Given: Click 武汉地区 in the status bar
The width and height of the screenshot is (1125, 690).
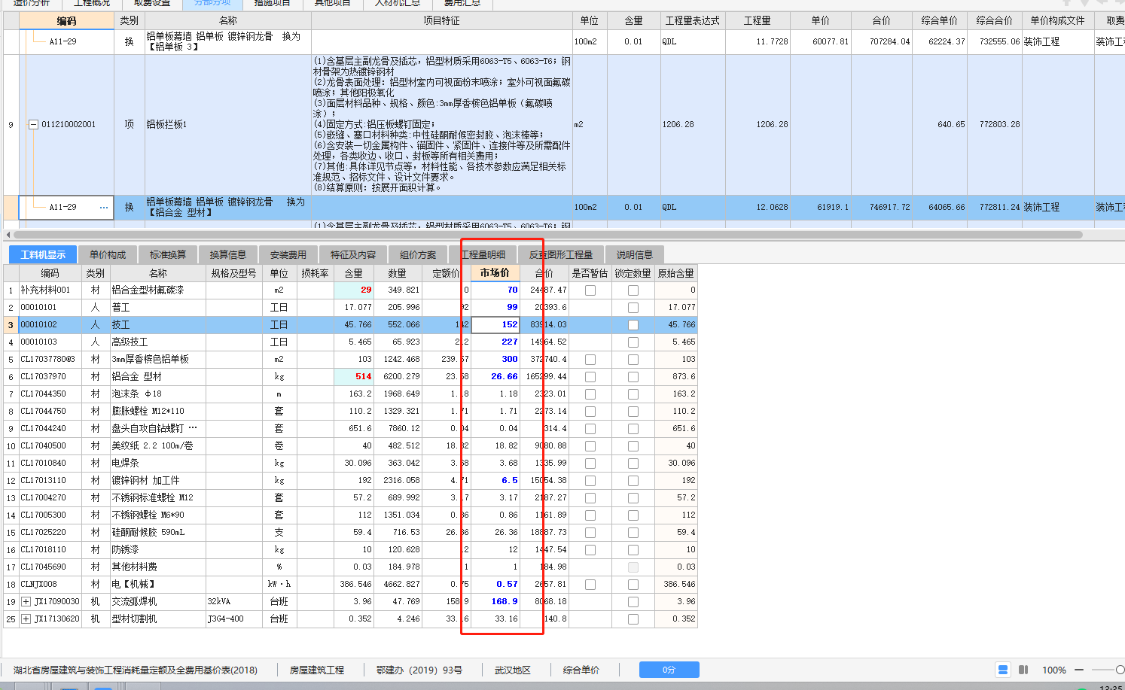Looking at the screenshot, I should pyautogui.click(x=513, y=670).
